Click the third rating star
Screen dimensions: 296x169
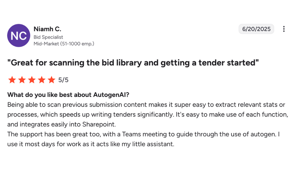point(32,80)
